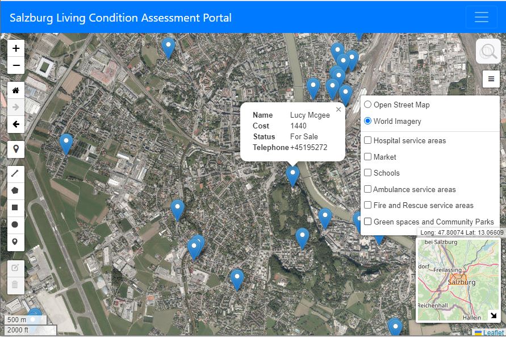Go back to previous map view
Image resolution: width=506 pixels, height=337 pixels.
click(16, 124)
